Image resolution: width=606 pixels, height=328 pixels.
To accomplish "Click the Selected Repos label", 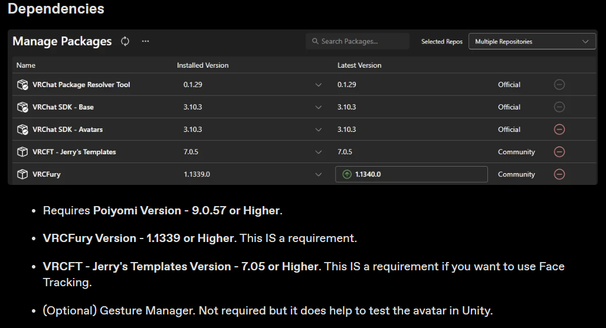I will click(442, 41).
